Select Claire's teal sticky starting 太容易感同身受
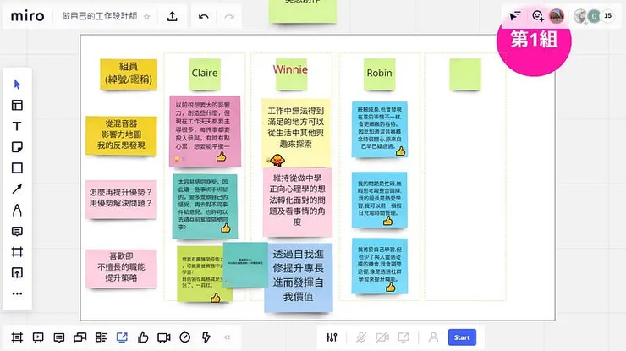Screen dimensions: 626x351 pos(205,206)
